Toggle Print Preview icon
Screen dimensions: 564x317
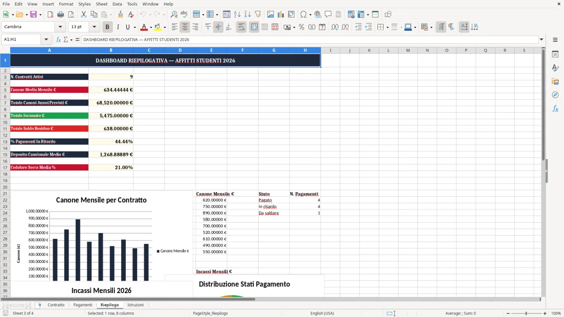(x=71, y=15)
